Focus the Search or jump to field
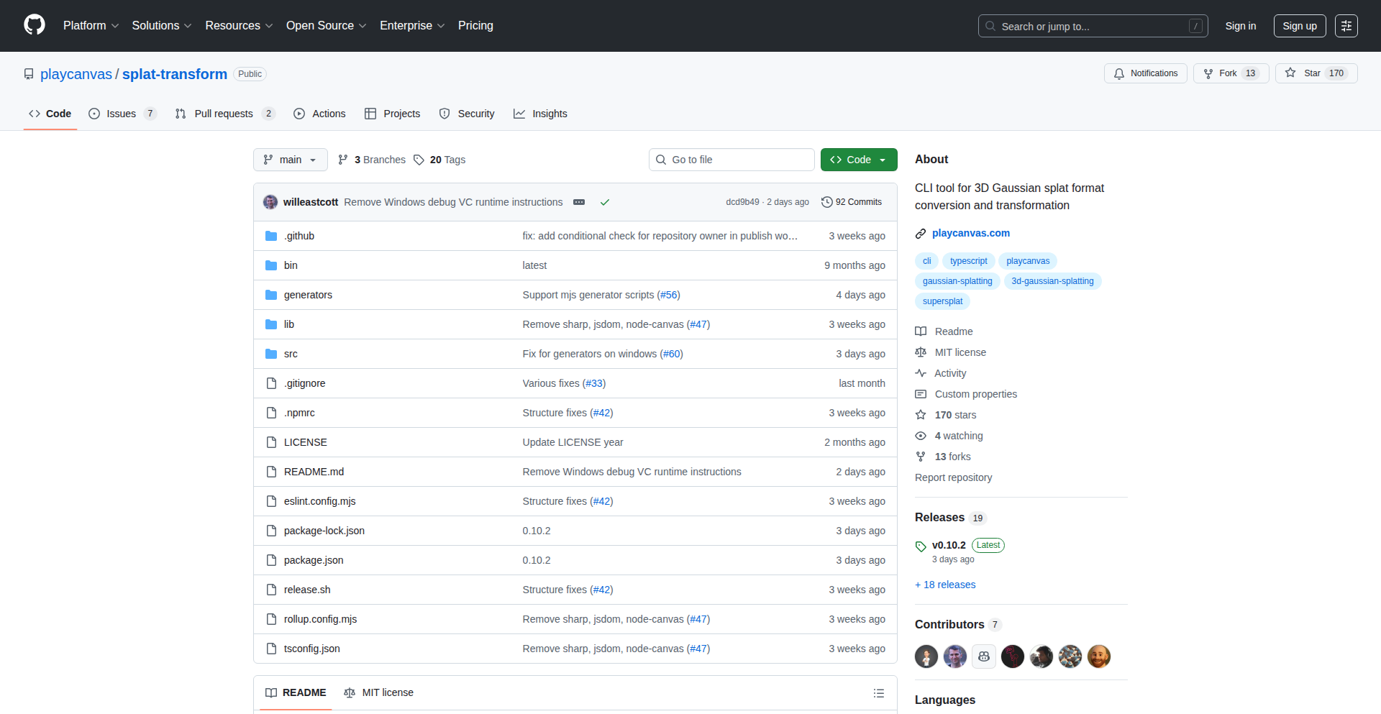1381x714 pixels. coord(1093,26)
